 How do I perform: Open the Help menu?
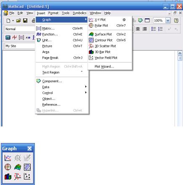click(x=107, y=13)
